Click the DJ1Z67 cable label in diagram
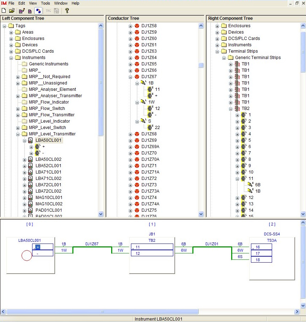306x322 pixels. pyautogui.click(x=92, y=244)
